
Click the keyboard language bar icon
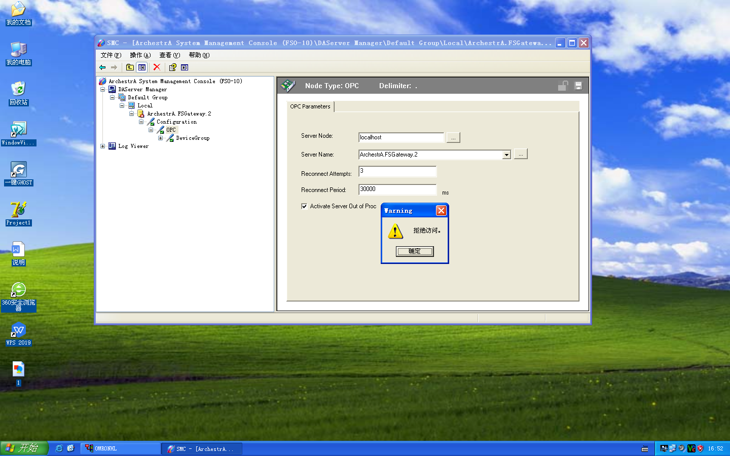pos(645,449)
